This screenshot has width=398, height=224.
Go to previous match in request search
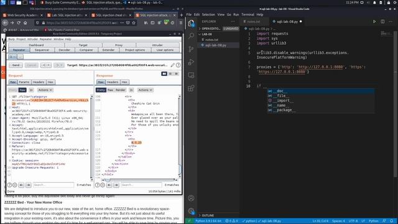point(21,185)
